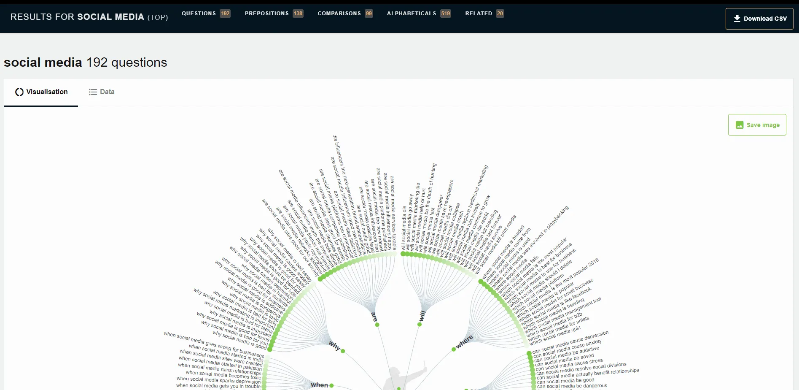Click the green node for 'will' branch
The image size is (799, 390).
[420, 324]
